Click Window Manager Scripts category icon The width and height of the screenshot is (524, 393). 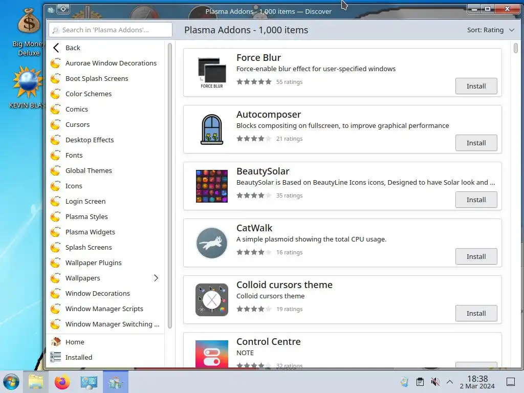tap(55, 309)
